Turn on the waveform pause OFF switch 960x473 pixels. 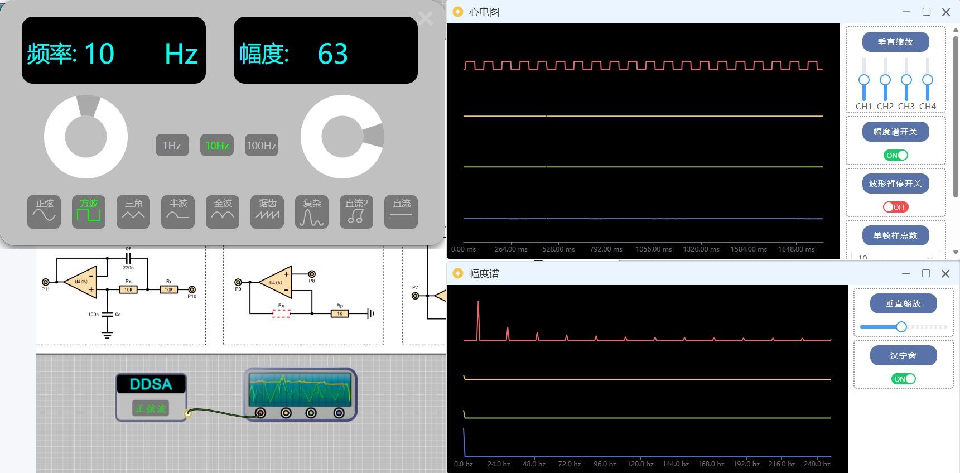(896, 207)
